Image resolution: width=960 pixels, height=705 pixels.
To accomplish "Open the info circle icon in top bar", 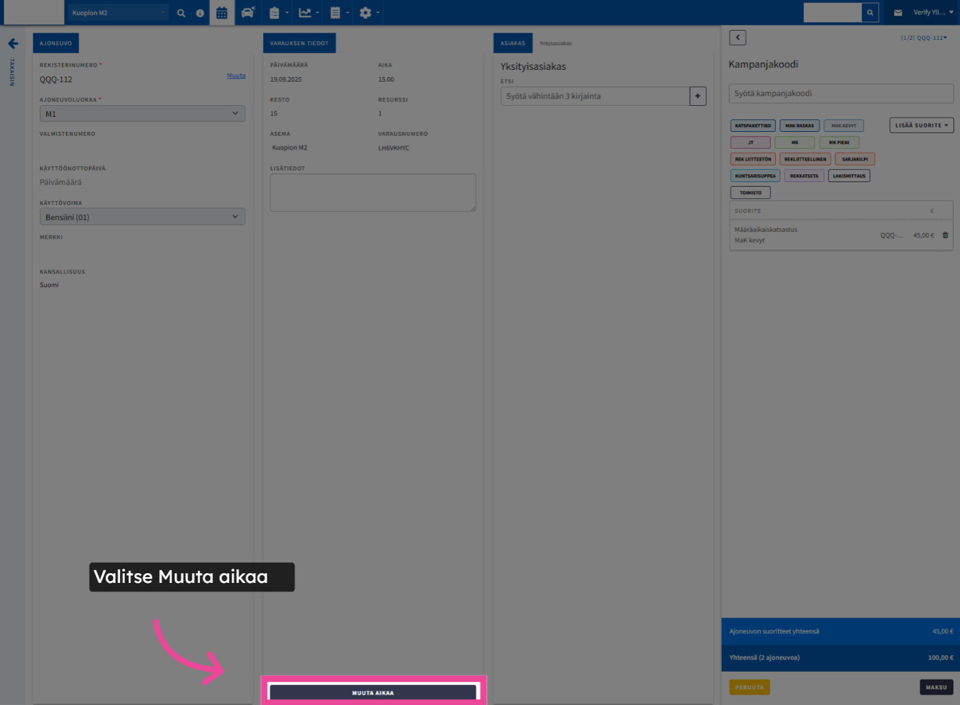I will (x=200, y=13).
